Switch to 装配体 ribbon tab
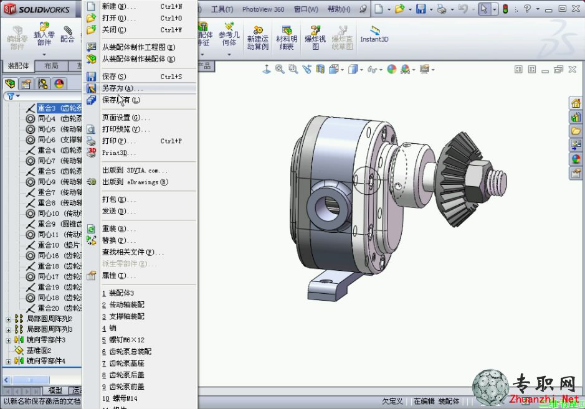This screenshot has height=409, width=585. pos(18,66)
